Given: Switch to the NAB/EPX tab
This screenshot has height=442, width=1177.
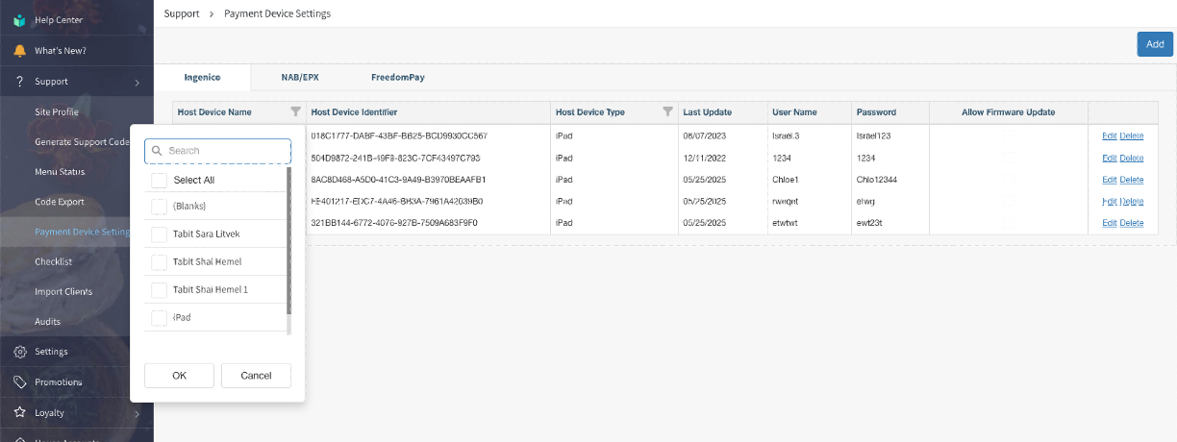Looking at the screenshot, I should tap(297, 77).
